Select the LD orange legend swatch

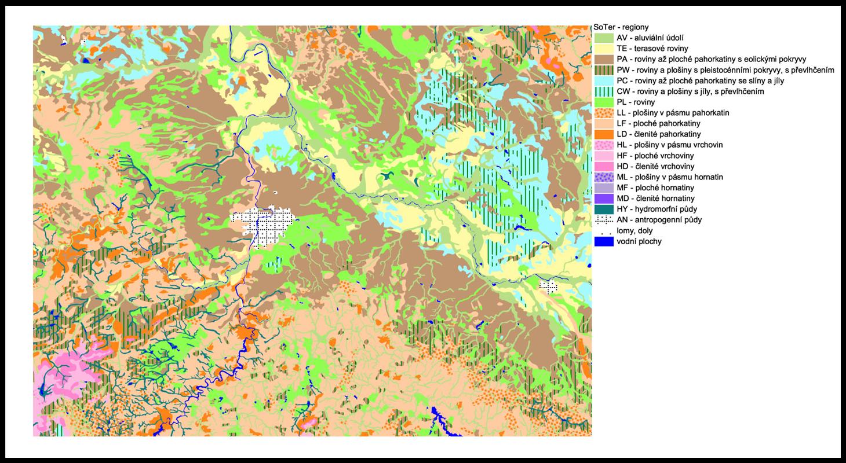(604, 134)
